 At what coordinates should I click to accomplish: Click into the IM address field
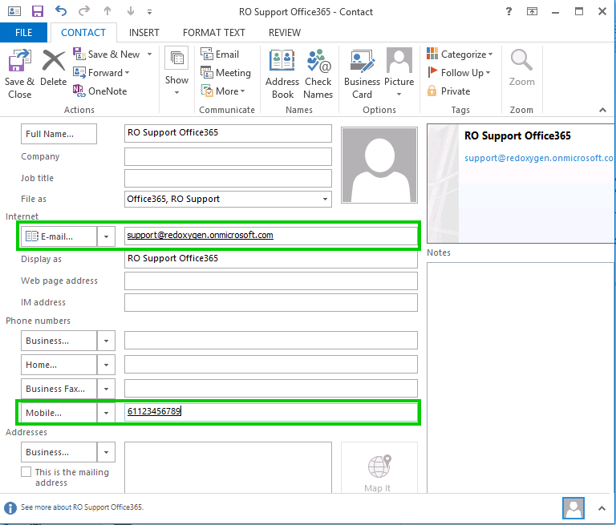point(270,303)
